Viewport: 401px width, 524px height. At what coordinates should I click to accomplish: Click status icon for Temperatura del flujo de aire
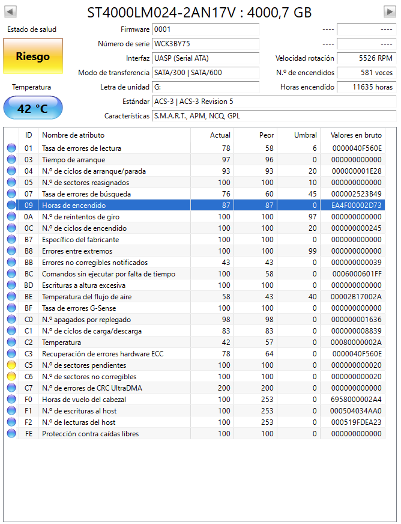coord(11,296)
